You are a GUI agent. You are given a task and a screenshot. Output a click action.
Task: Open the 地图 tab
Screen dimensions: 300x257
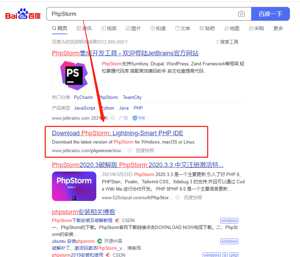coord(232,28)
